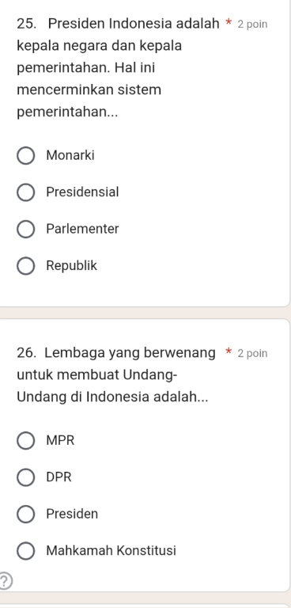Choose the Mahkamah Konstitusi option
The image size is (291, 608).
click(x=25, y=551)
